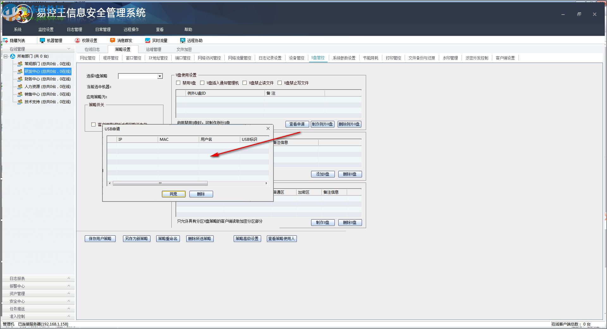The height and width of the screenshot is (329, 607).
Task: Sort by the MAC column header
Action: 178,139
